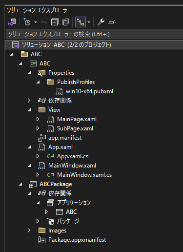Click the dependencies icon under ABCPackage
This screenshot has height=252, width=183.
click(42, 193)
